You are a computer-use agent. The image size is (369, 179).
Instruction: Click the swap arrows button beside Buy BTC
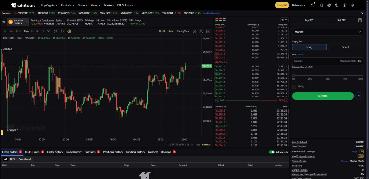tap(359, 96)
